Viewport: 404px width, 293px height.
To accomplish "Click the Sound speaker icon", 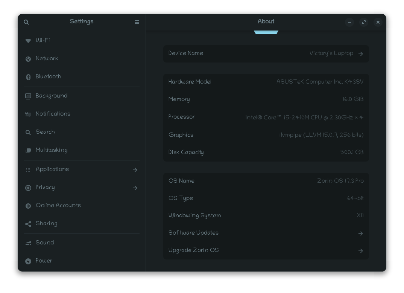I will [x=28, y=243].
